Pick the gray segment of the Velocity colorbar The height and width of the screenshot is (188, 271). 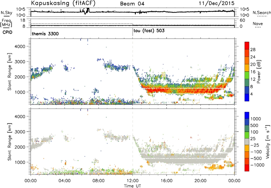pyautogui.click(x=247, y=142)
